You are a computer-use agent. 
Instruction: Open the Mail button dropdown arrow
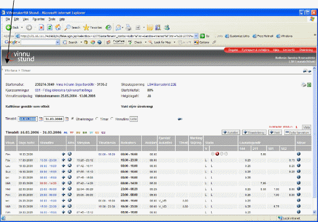[122, 27]
